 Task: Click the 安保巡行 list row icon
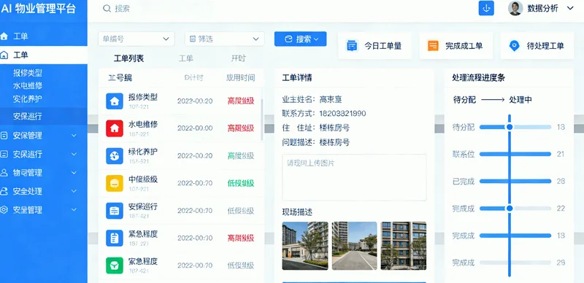pyautogui.click(x=115, y=211)
